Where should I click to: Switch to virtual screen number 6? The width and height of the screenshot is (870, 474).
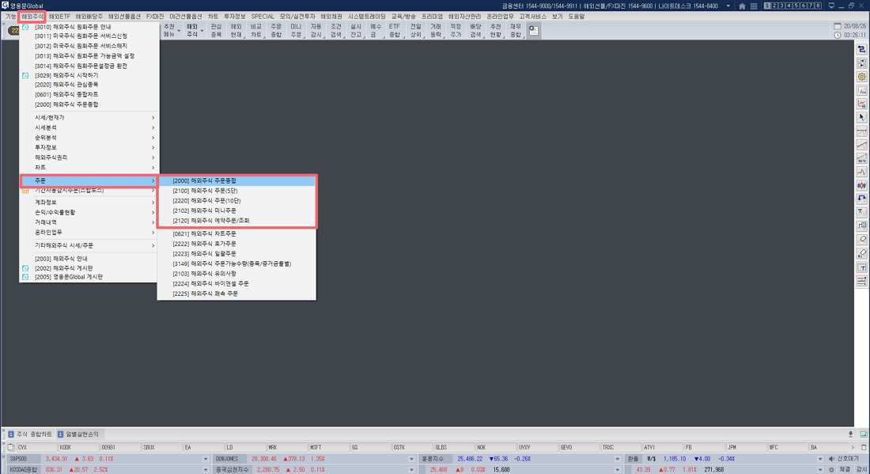click(x=804, y=6)
